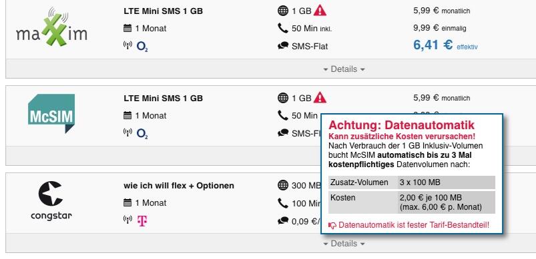Click thumbs-down icon in Datenautomatik tooltip

pos(332,225)
